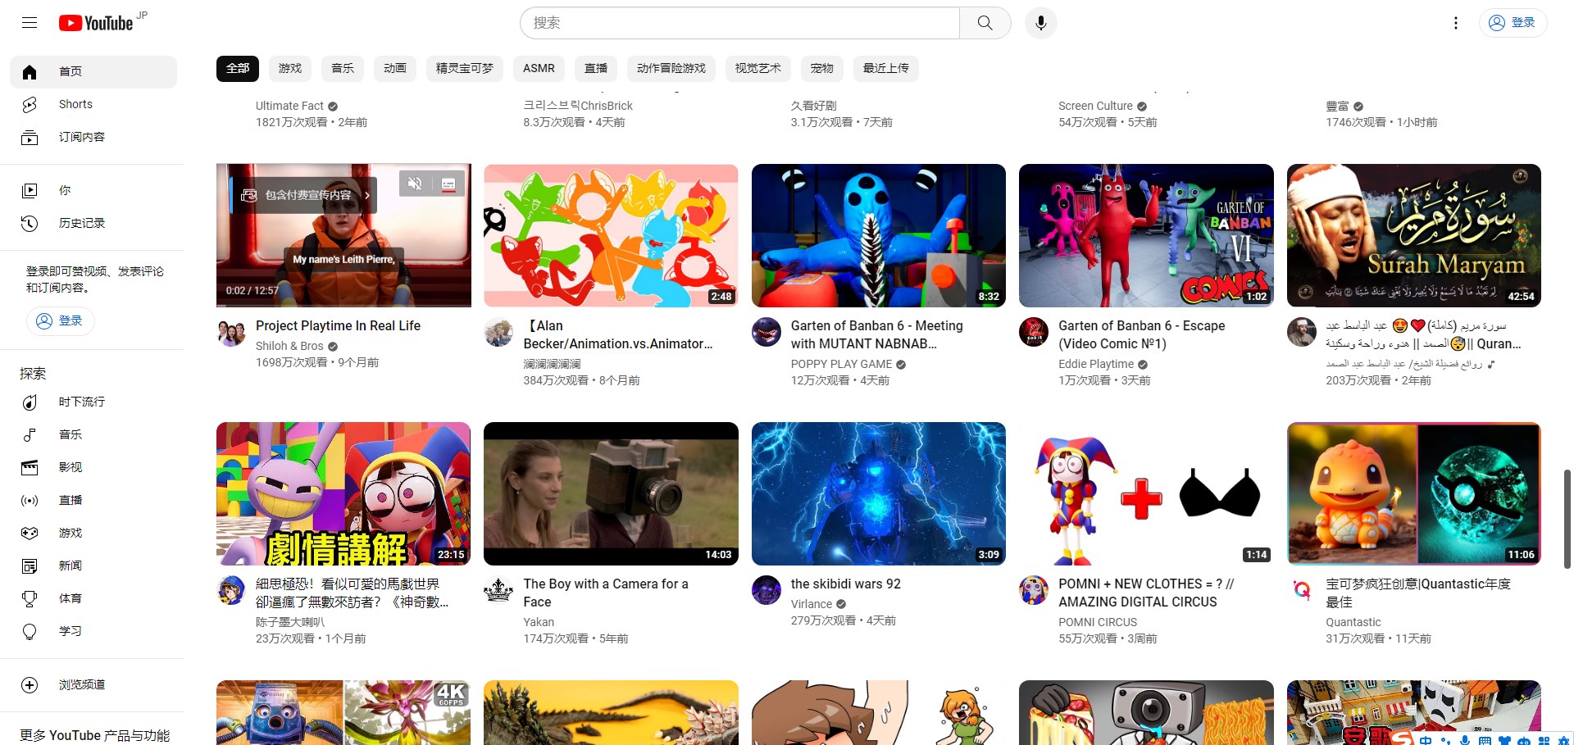
Task: Open 游戏 gaming in the sidebar
Action: (x=93, y=533)
